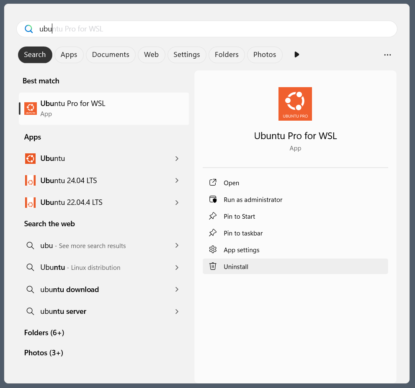Image resolution: width=415 pixels, height=388 pixels.
Task: Expand chevron for 'Ubuntu - Linux distribution'
Action: pyautogui.click(x=177, y=267)
